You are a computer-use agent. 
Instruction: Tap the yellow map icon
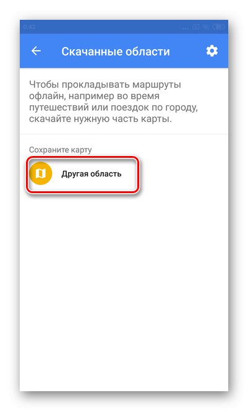(41, 173)
